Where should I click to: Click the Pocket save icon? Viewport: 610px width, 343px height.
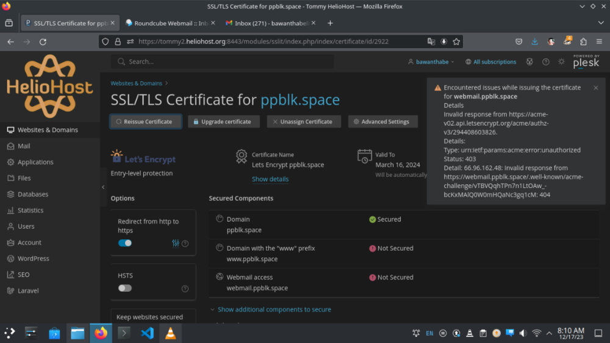coord(518,42)
